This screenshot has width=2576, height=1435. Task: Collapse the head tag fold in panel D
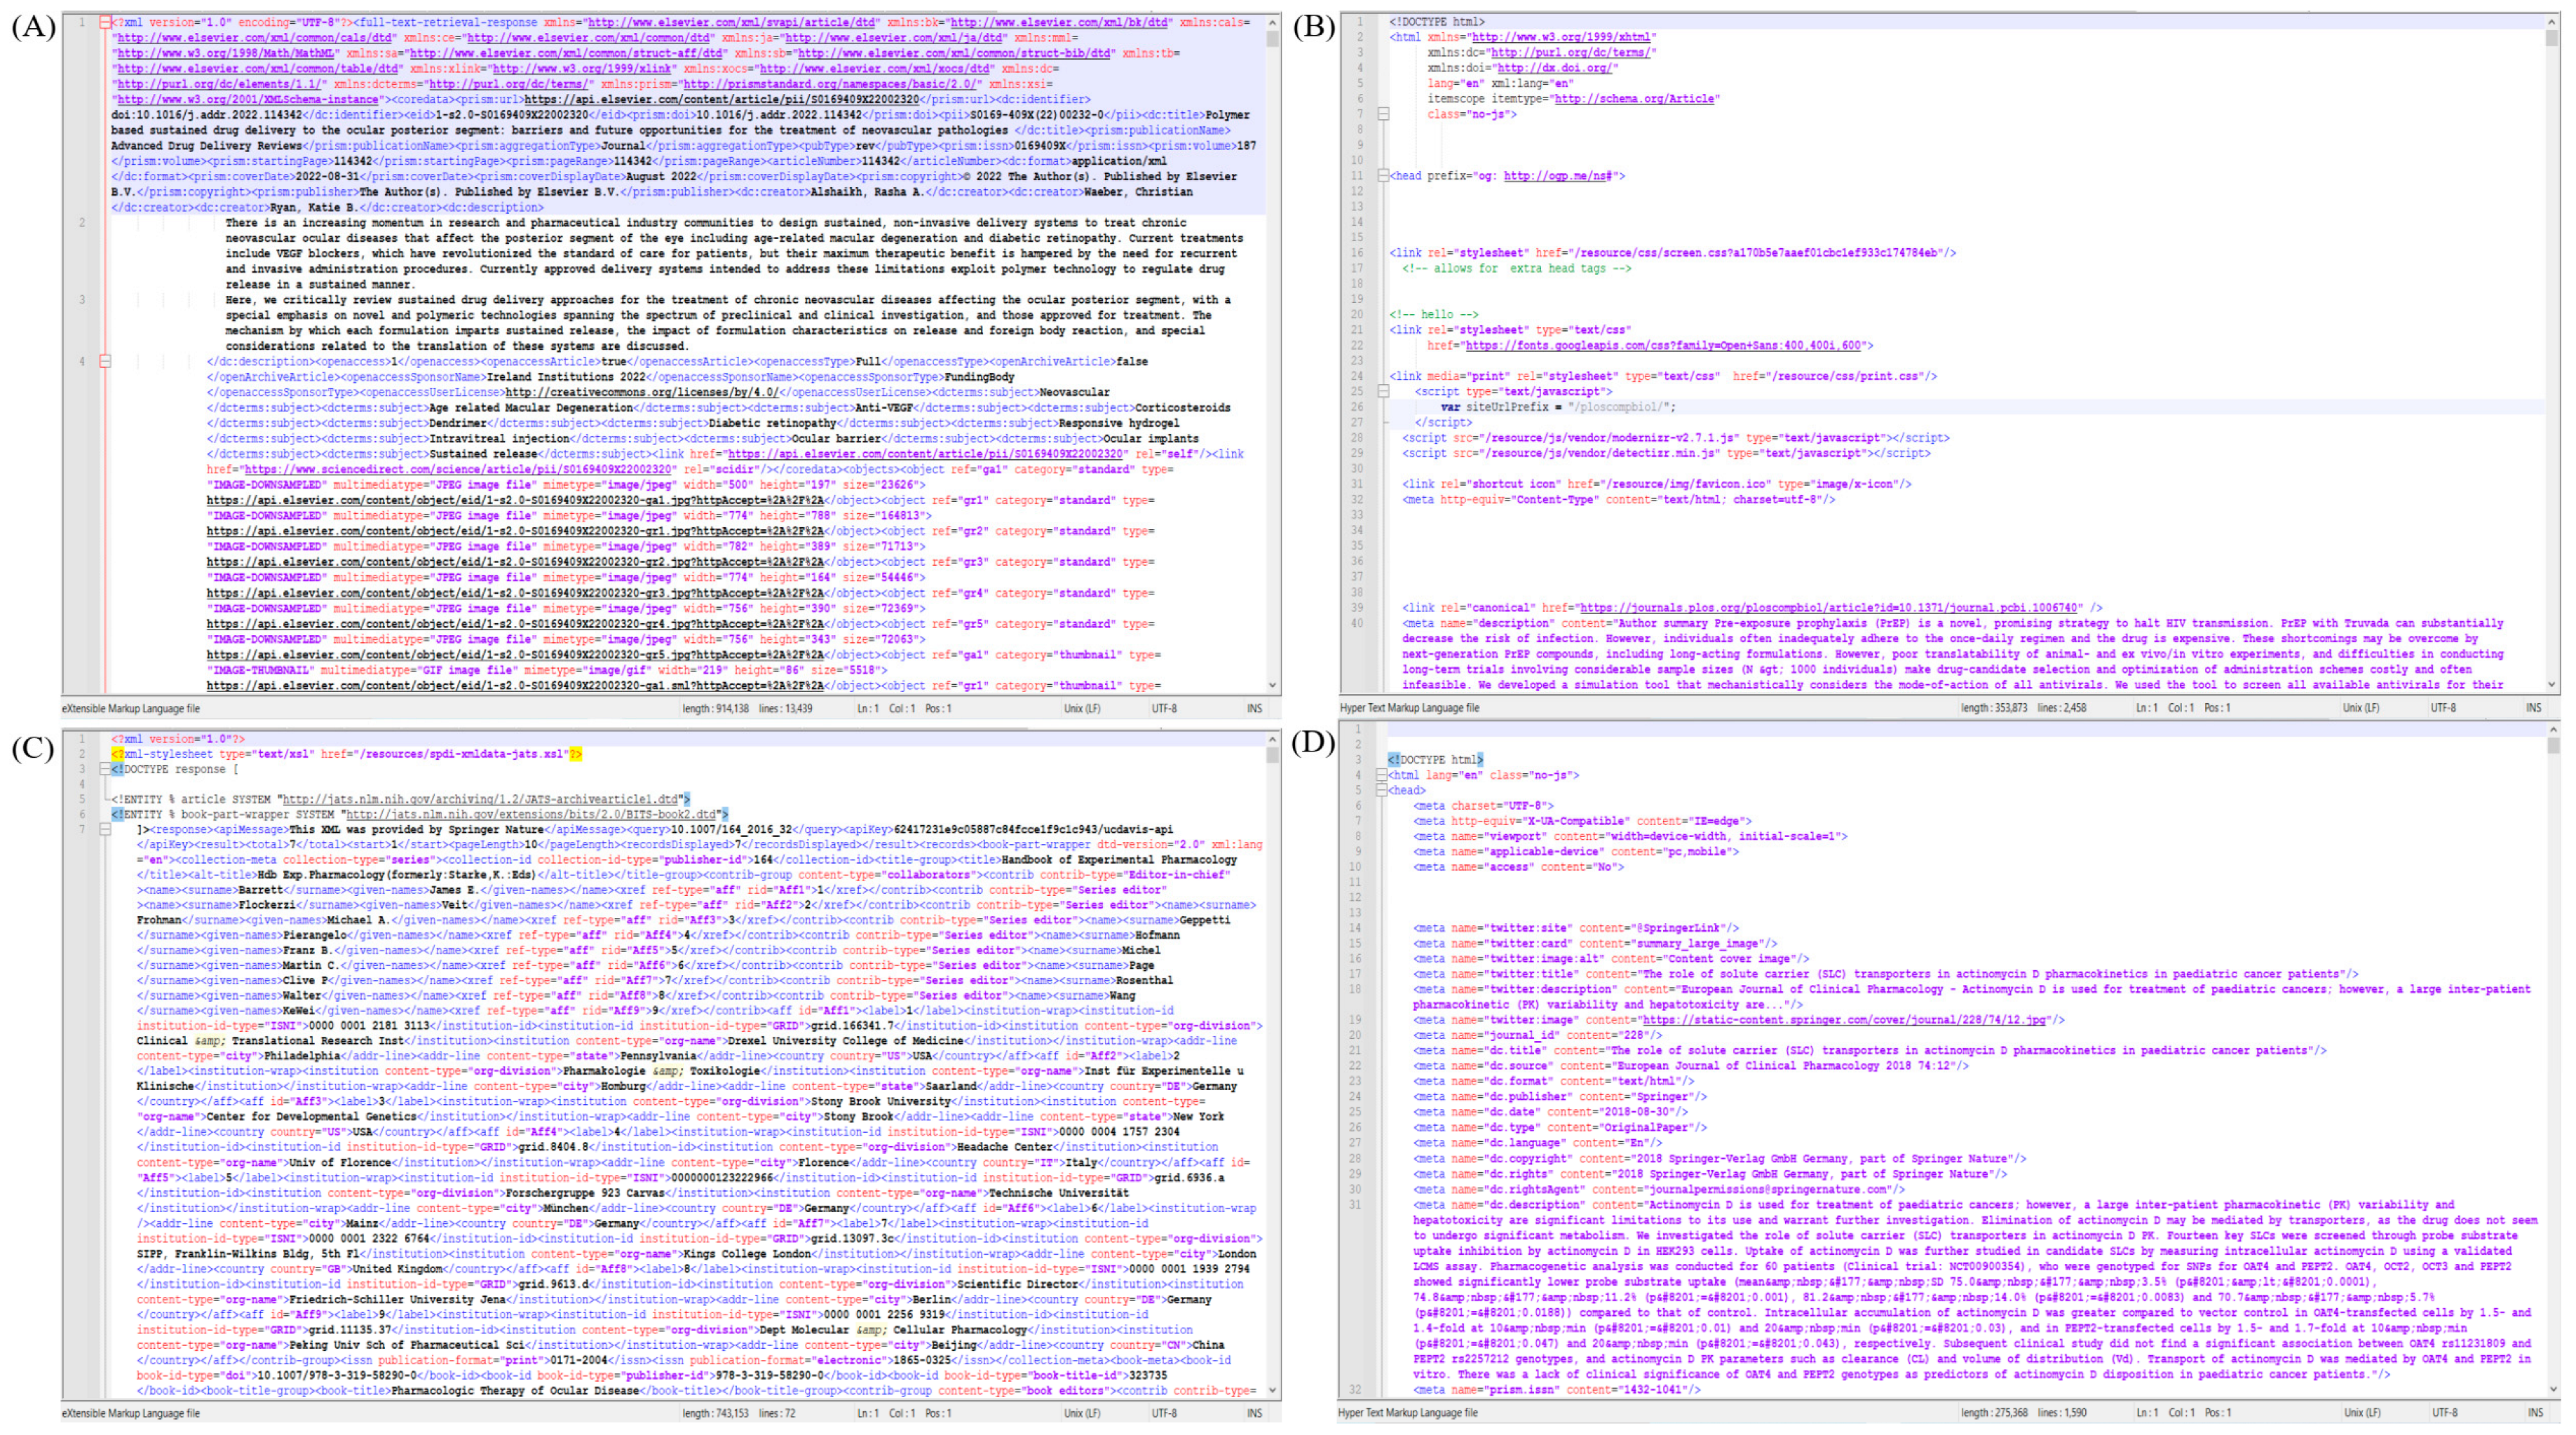pyautogui.click(x=1381, y=790)
